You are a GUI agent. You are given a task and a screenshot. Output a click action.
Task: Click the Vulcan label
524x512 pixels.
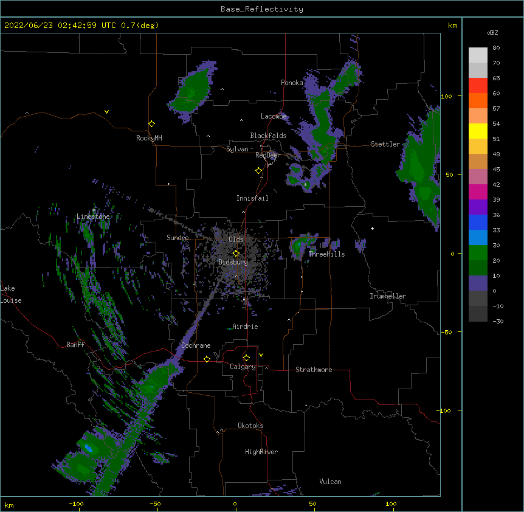(x=330, y=482)
